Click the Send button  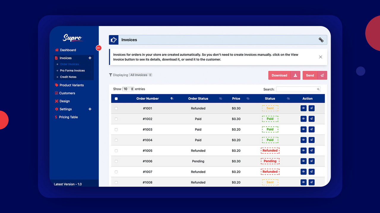pos(310,75)
